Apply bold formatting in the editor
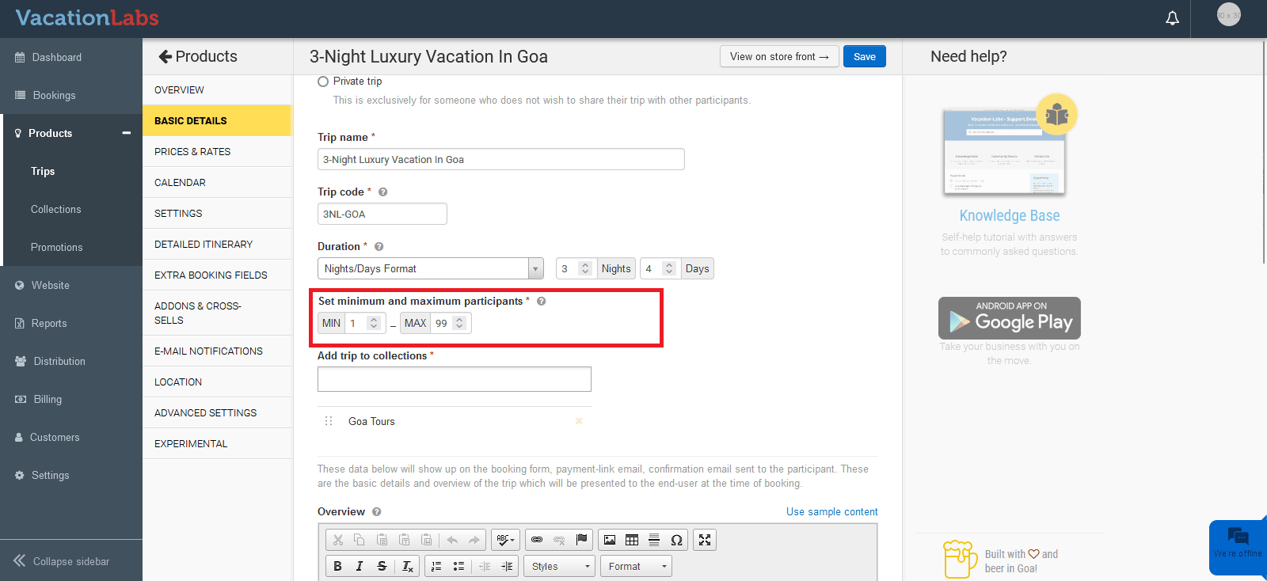This screenshot has height=581, width=1267. click(337, 566)
